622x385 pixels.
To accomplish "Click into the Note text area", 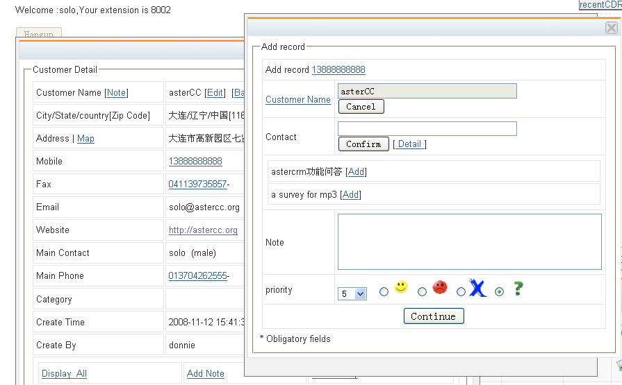I will pyautogui.click(x=470, y=241).
